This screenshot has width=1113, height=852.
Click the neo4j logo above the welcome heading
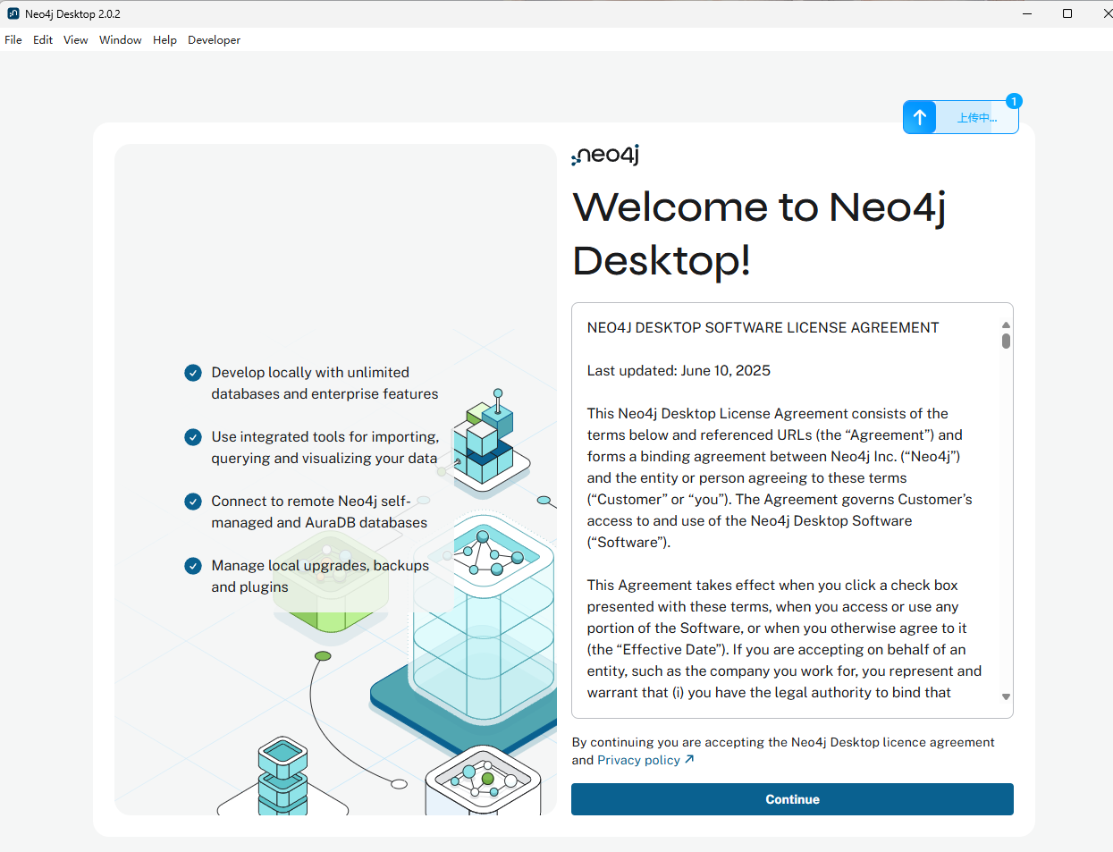pos(605,156)
